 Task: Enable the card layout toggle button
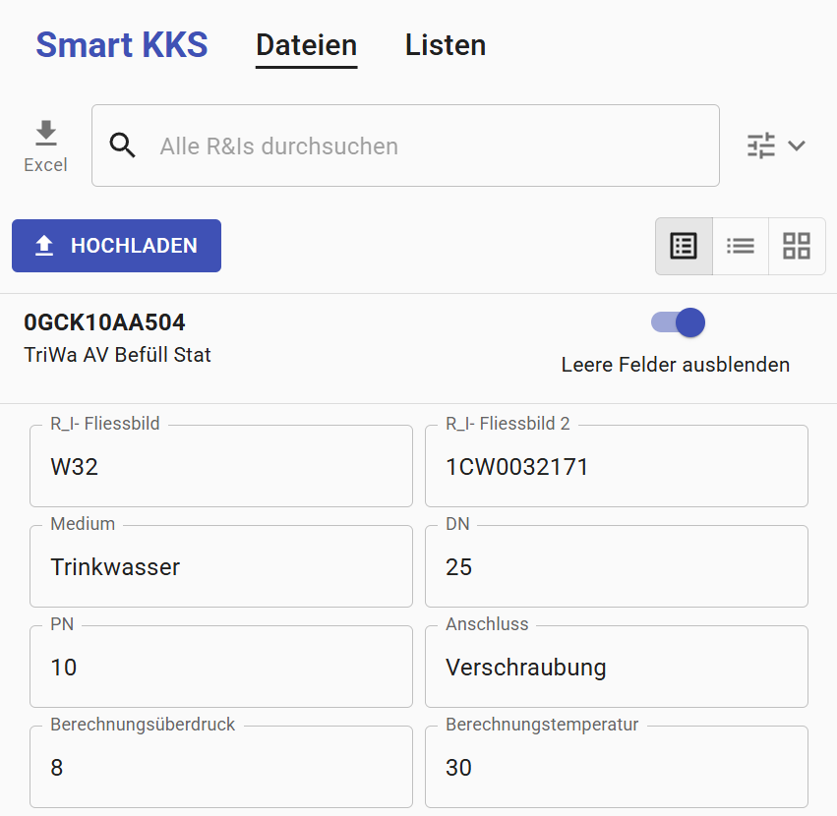tap(796, 246)
